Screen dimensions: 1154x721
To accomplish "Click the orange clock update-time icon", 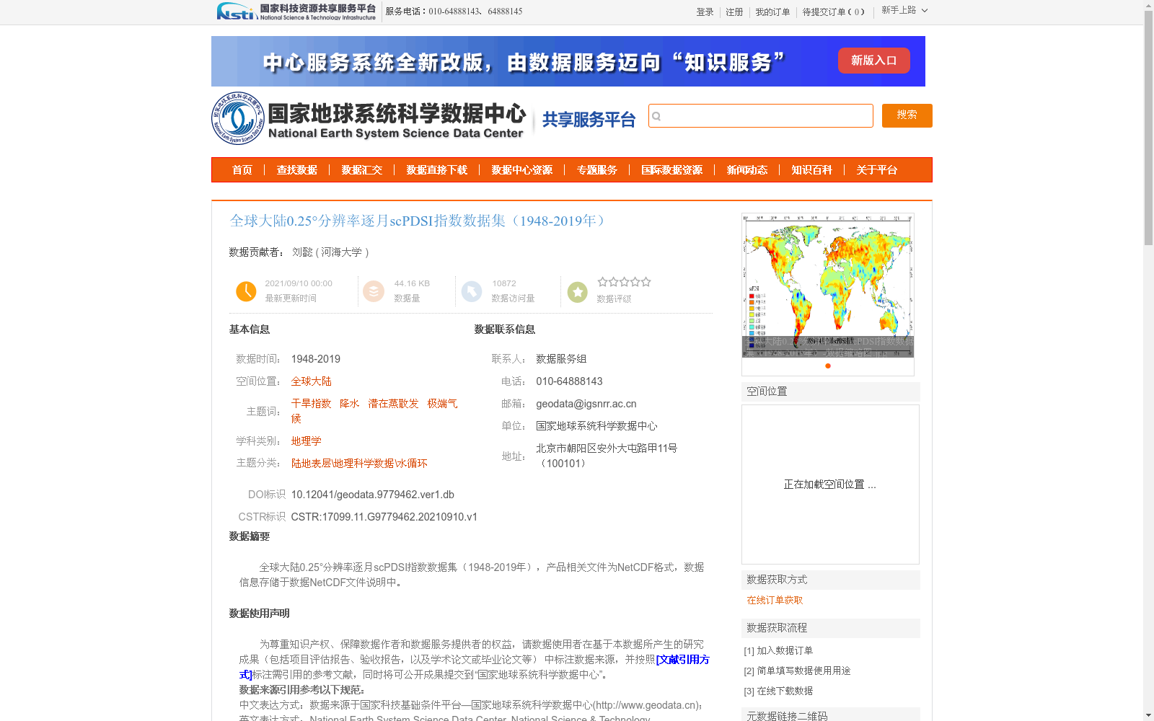I will click(x=246, y=291).
